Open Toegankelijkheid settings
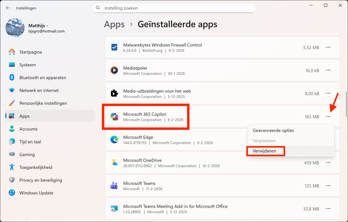This screenshot has height=222, width=348. point(36,167)
